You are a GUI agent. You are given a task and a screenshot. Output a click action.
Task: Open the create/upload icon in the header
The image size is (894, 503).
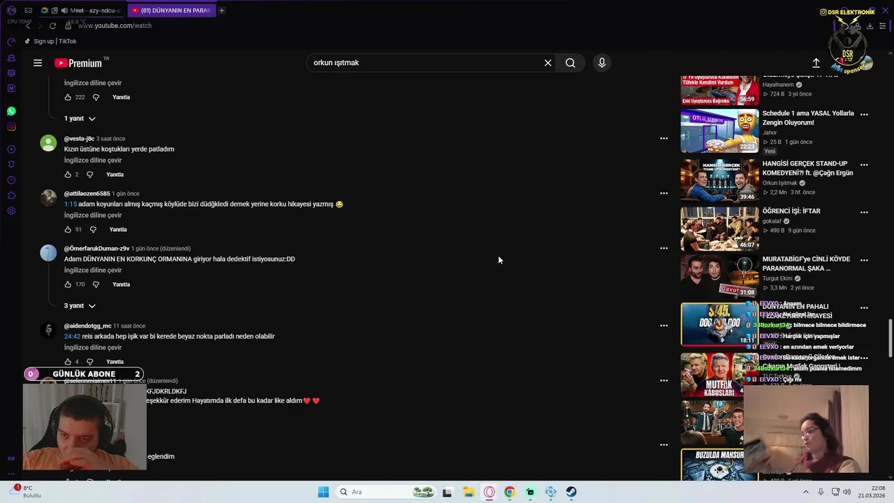pos(816,63)
